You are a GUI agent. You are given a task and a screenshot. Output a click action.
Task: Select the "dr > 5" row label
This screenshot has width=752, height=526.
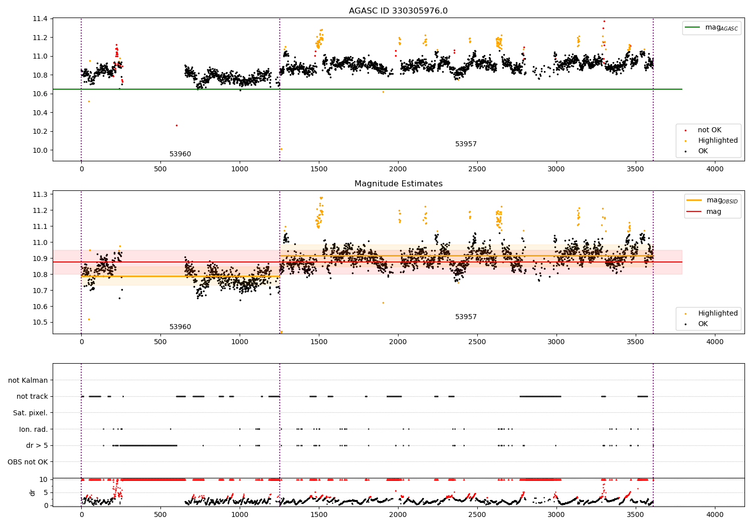tap(37, 446)
